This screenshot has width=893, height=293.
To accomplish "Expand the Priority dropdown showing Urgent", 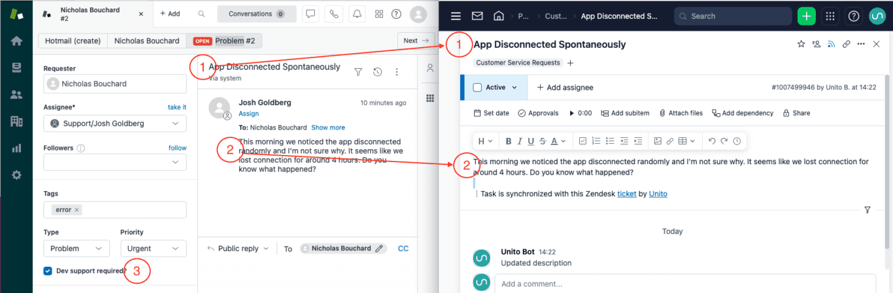I will click(x=154, y=249).
